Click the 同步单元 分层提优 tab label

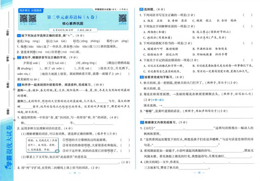(x=30, y=10)
